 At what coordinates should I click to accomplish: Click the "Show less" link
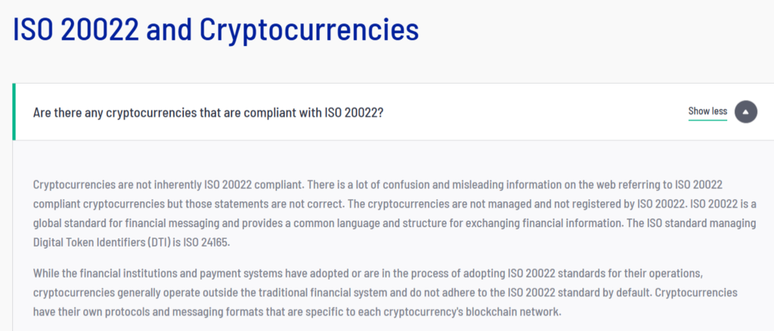[707, 112]
